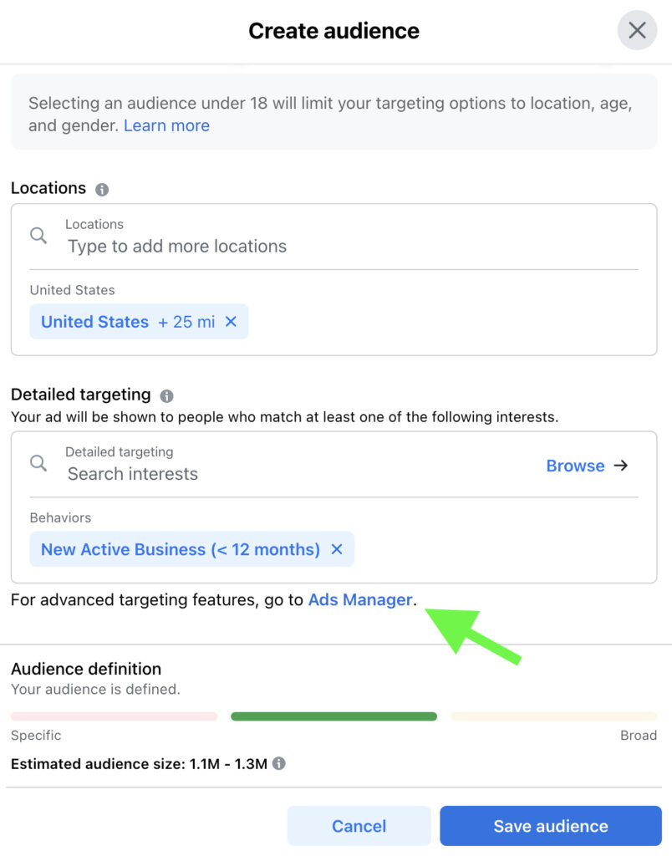Remove the United States location tag
672x856 pixels.
(x=231, y=321)
